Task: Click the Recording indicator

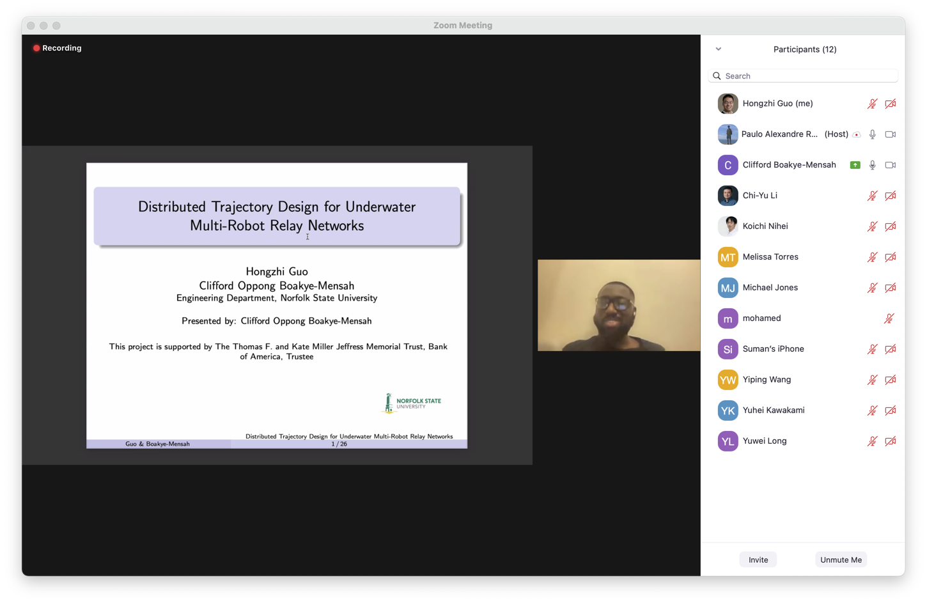Action: point(57,48)
